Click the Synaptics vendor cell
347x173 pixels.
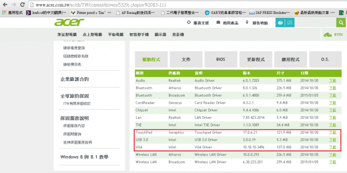176,133
